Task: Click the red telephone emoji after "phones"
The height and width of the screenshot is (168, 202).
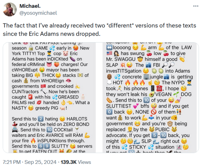Action: (160, 88)
